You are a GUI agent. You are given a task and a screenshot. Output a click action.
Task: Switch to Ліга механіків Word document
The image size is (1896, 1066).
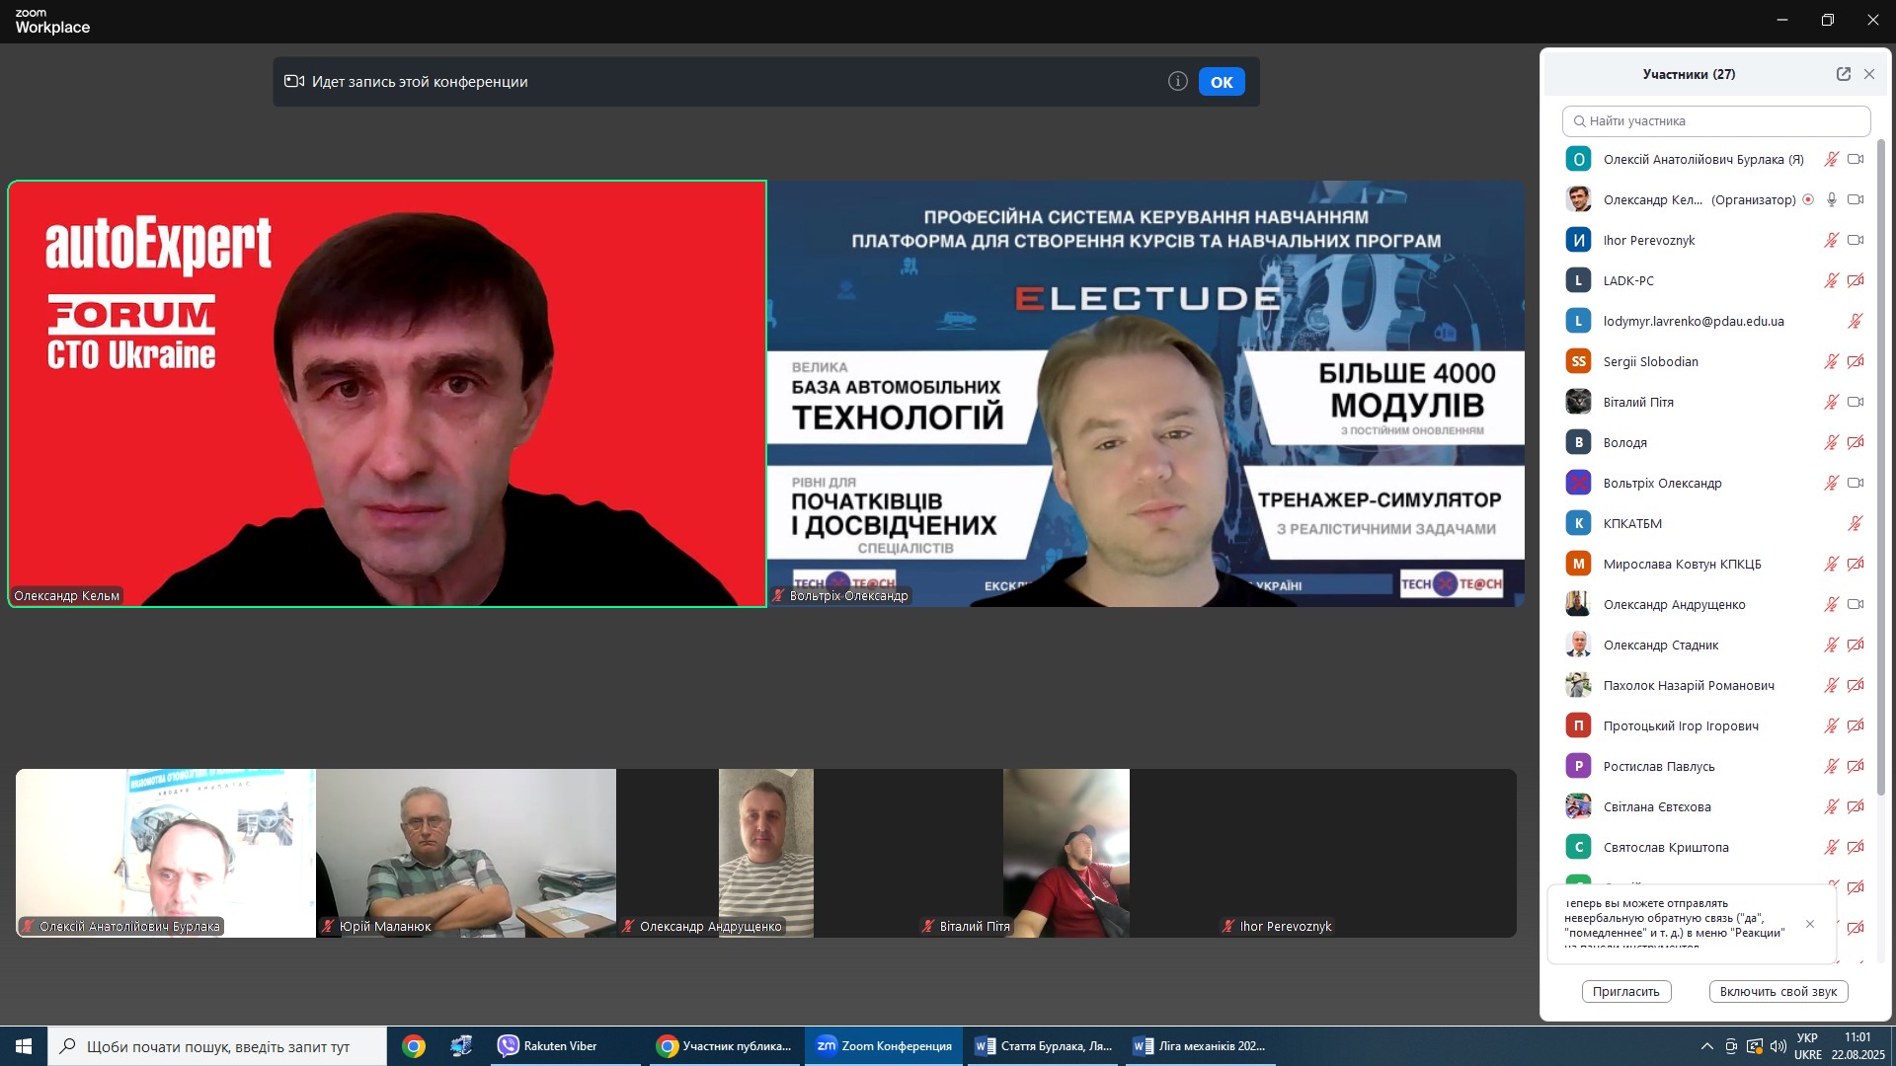1201,1046
